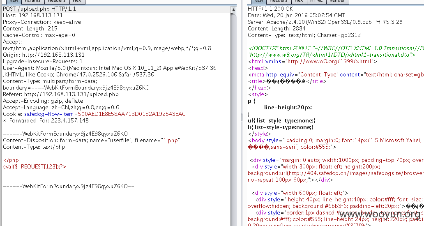Click the 'Cache-Control: max-age=0' header line
424x226 pixels.
click(x=39, y=35)
